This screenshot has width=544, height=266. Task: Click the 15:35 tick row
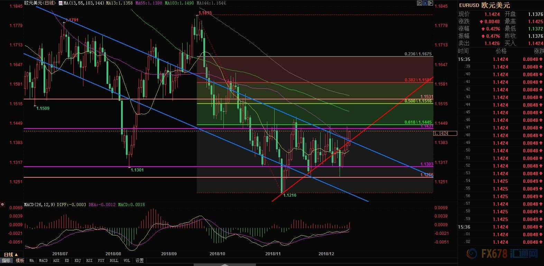coord(501,59)
